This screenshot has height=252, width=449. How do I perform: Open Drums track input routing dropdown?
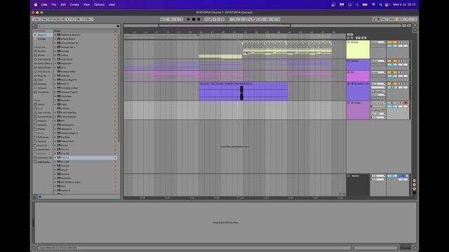click(x=378, y=42)
